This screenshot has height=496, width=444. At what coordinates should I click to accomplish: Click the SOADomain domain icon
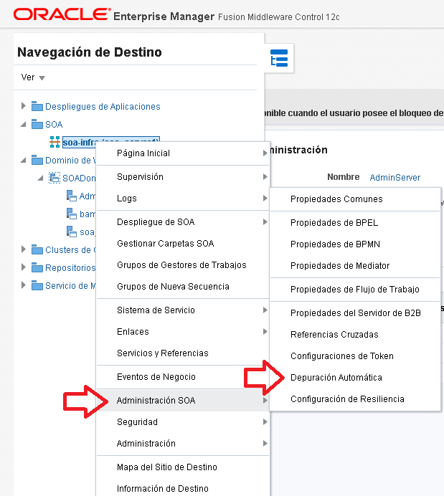[55, 178]
